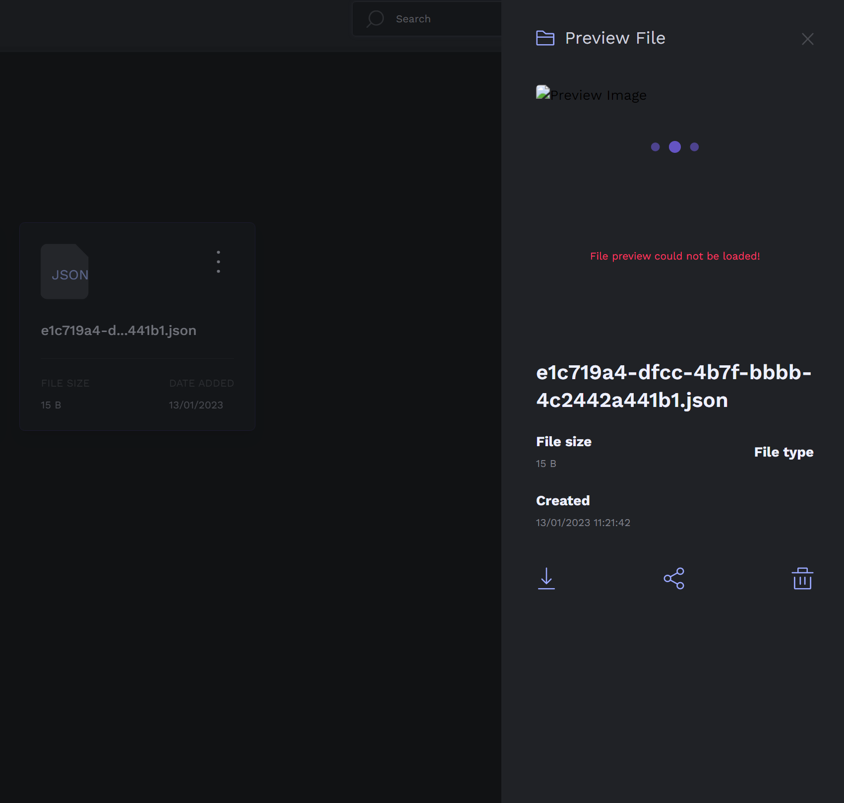844x803 pixels.
Task: Click the loading dots indicator
Action: click(675, 147)
